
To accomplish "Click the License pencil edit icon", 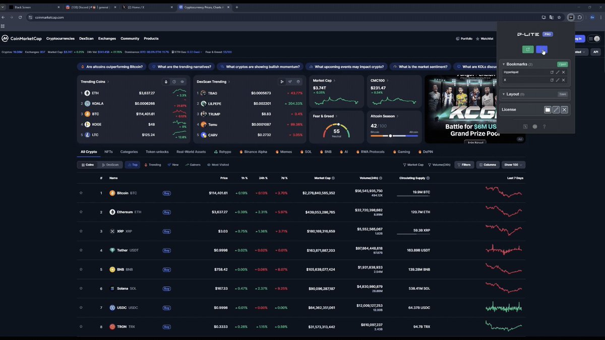I will [x=556, y=109].
